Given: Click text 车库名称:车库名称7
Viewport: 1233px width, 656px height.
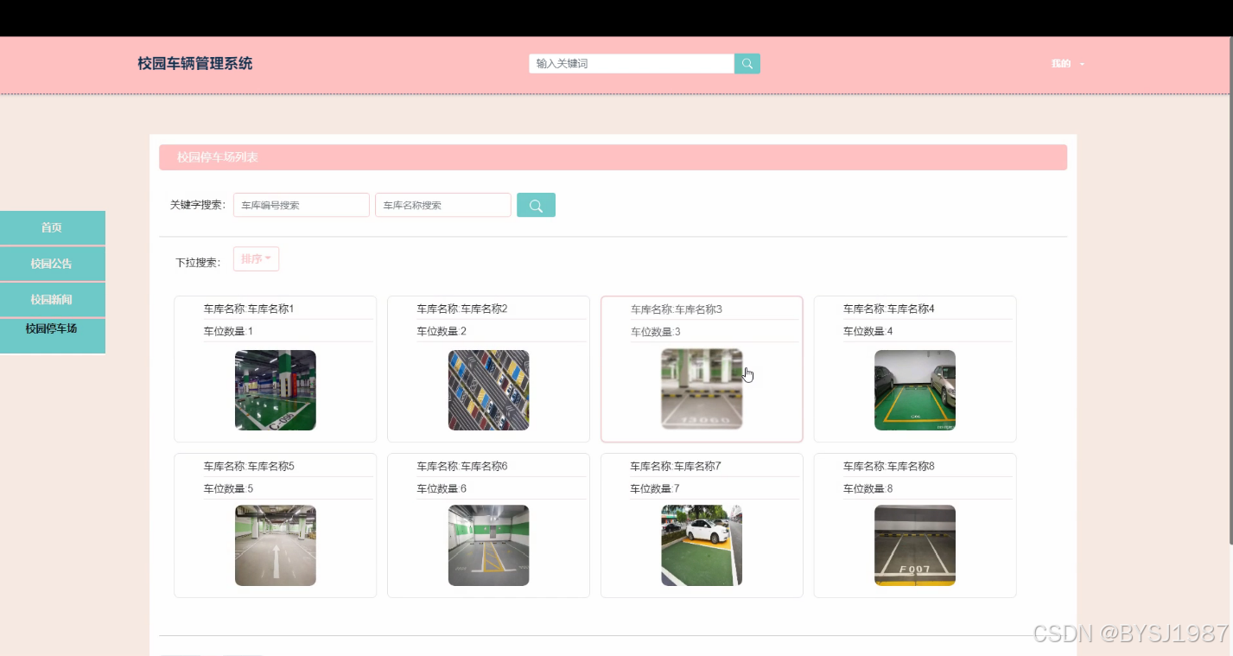Looking at the screenshot, I should (676, 466).
